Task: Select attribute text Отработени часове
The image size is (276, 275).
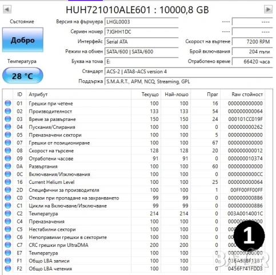Action: 51,159
